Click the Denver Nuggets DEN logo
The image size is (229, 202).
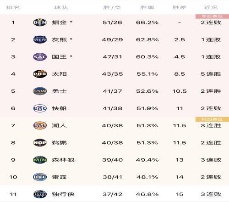pos(40,22)
